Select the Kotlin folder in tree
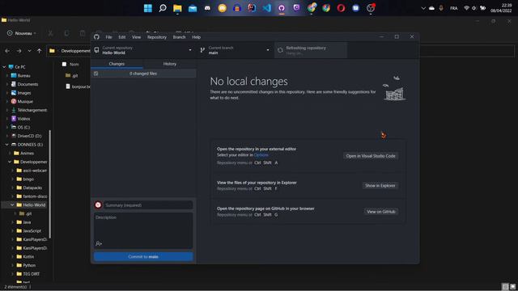 28,256
